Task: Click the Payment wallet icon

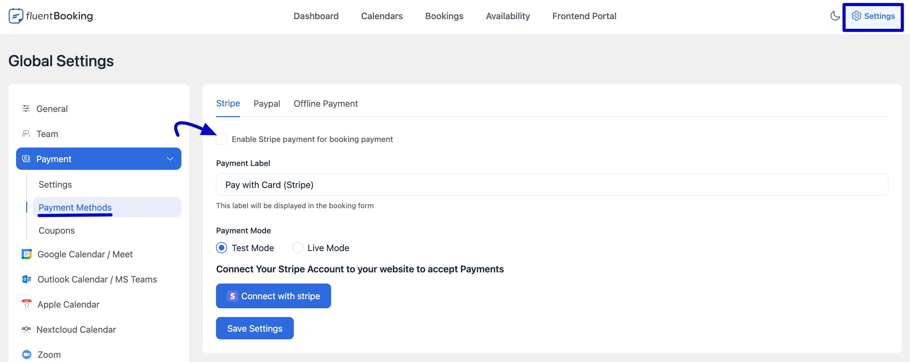Action: coord(26,159)
